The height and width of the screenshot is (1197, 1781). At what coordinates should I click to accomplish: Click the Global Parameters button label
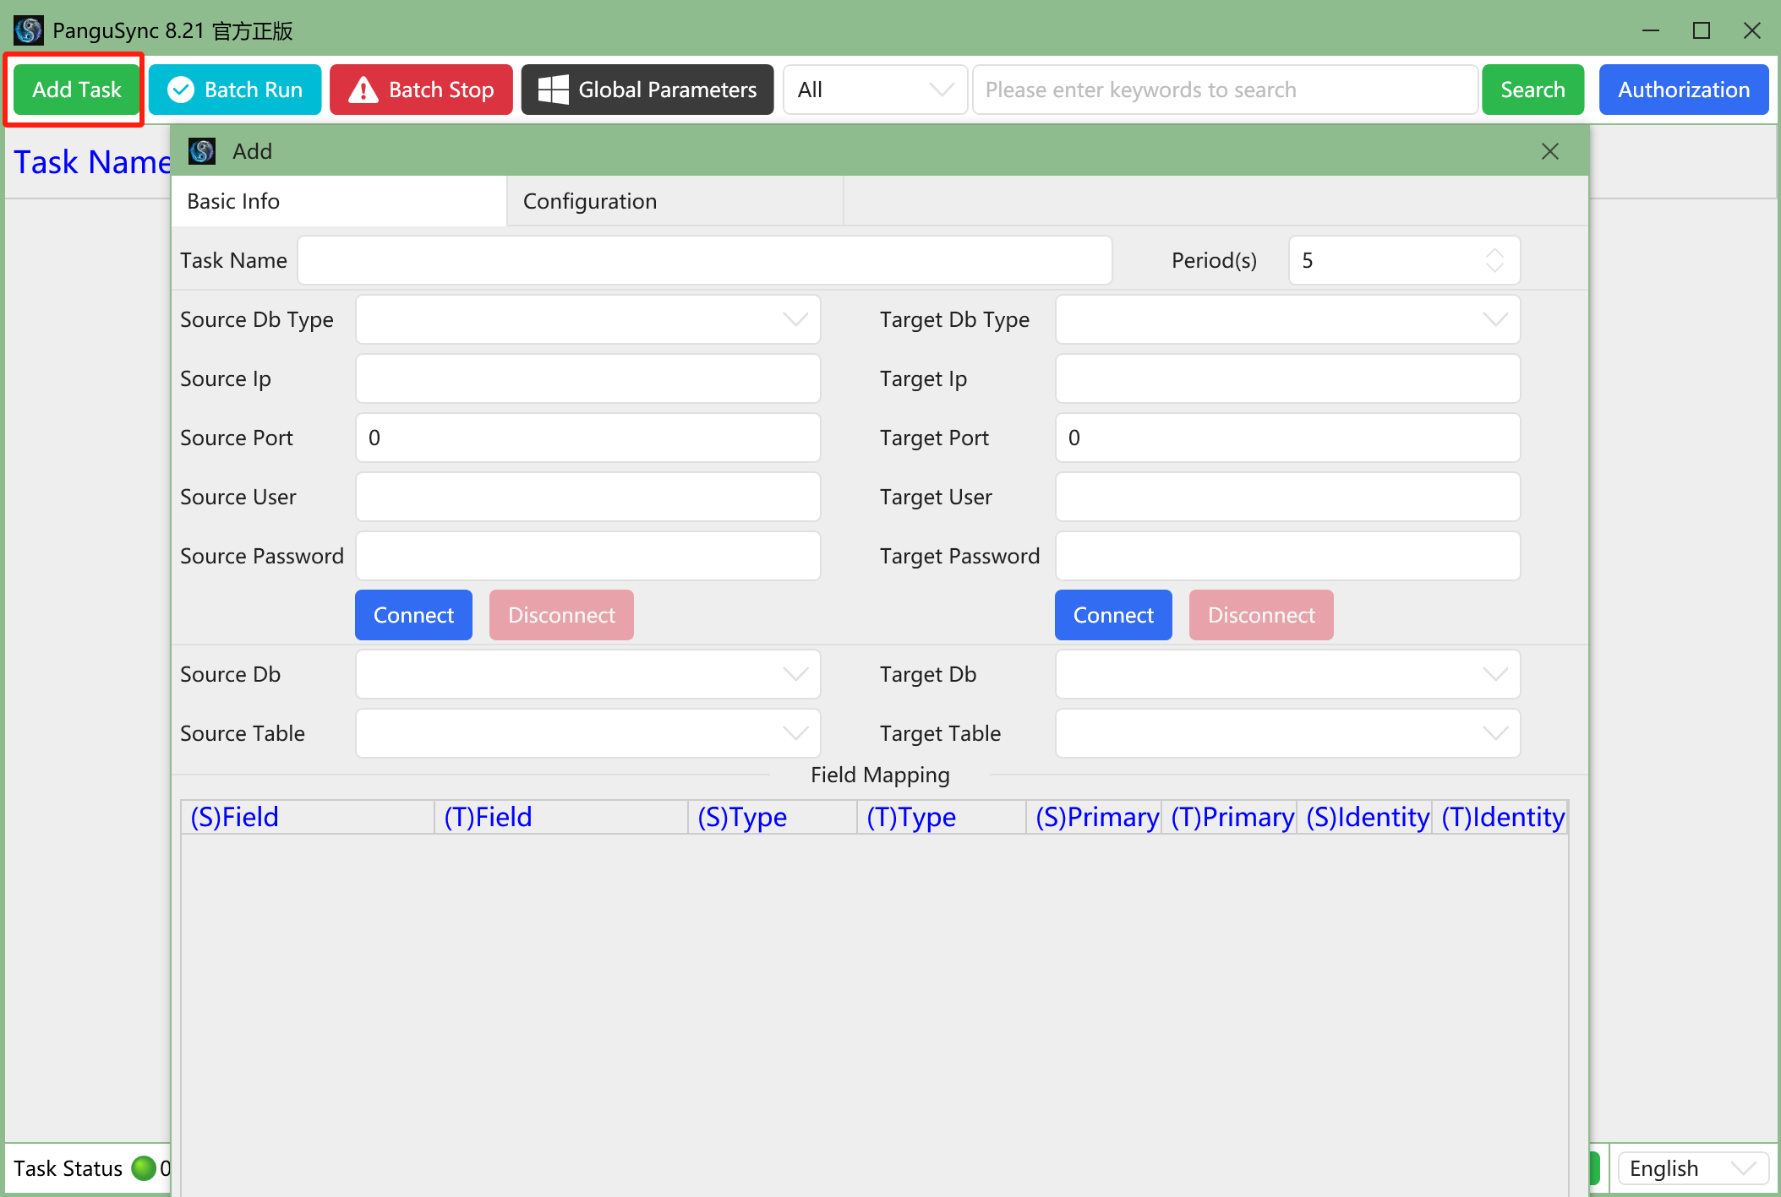[x=668, y=90]
